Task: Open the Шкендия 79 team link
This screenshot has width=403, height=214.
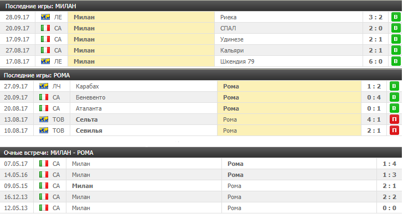Action: [x=237, y=61]
